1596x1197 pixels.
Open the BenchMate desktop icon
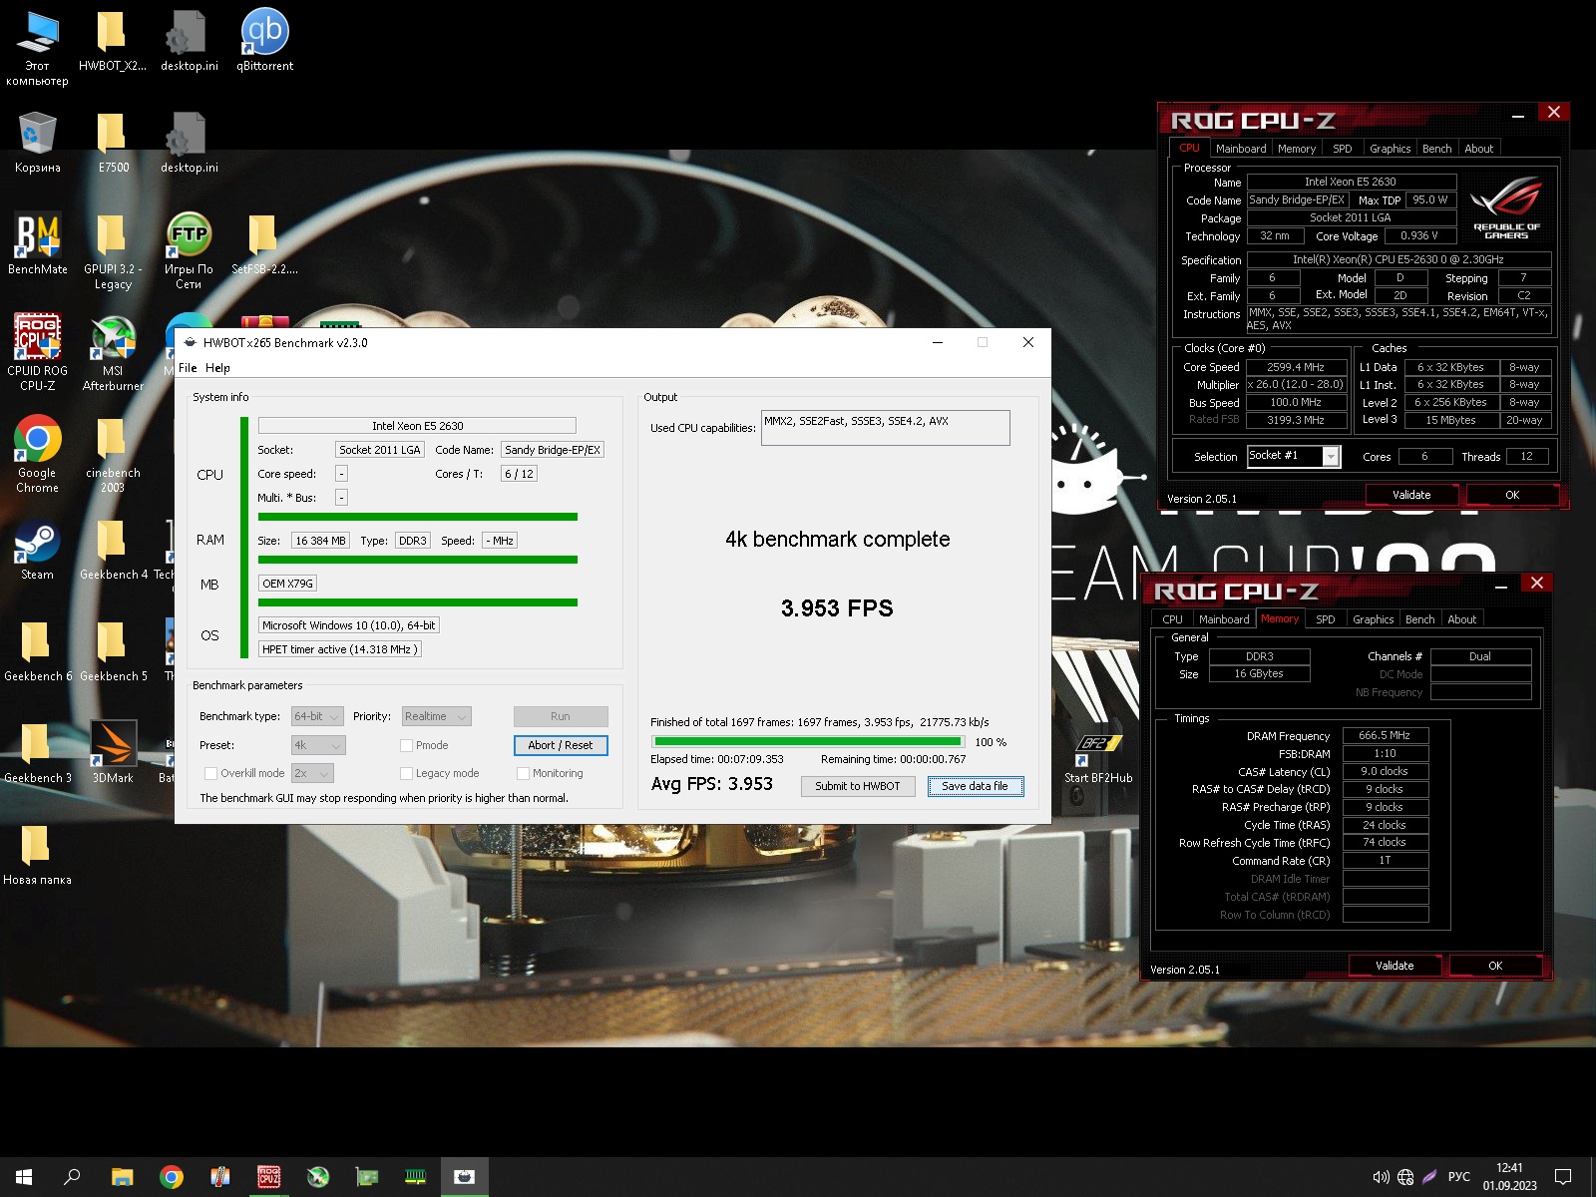pyautogui.click(x=38, y=244)
